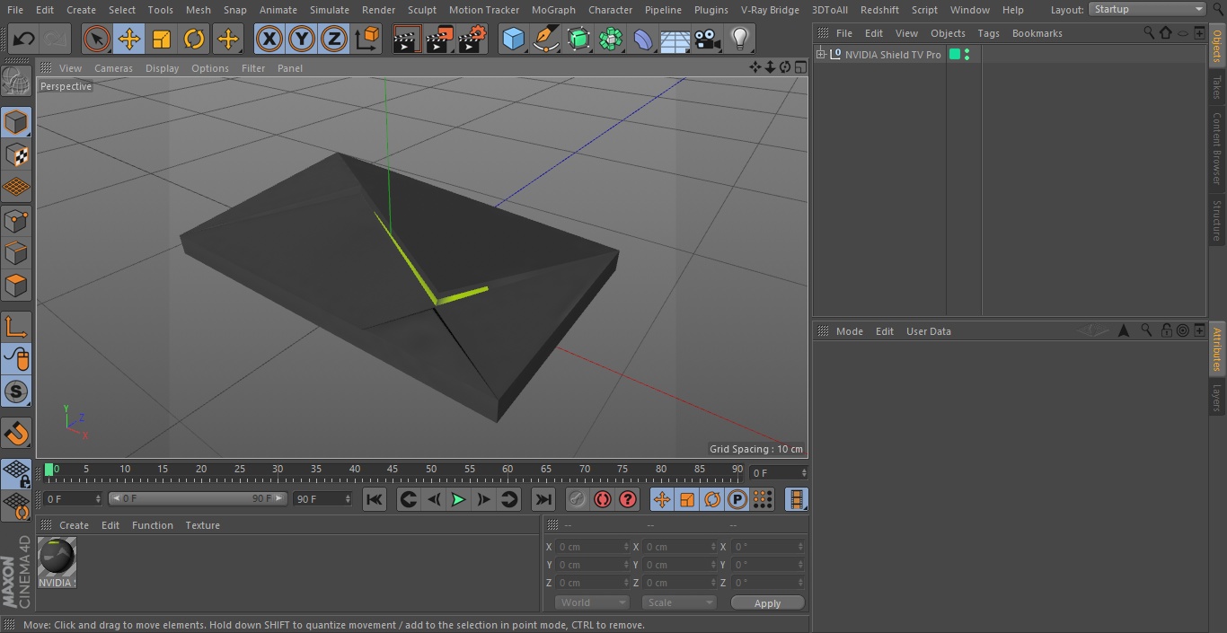Expand NVIDIA Shield TV Pro object
Screen dimensions: 1227x633
pos(820,55)
